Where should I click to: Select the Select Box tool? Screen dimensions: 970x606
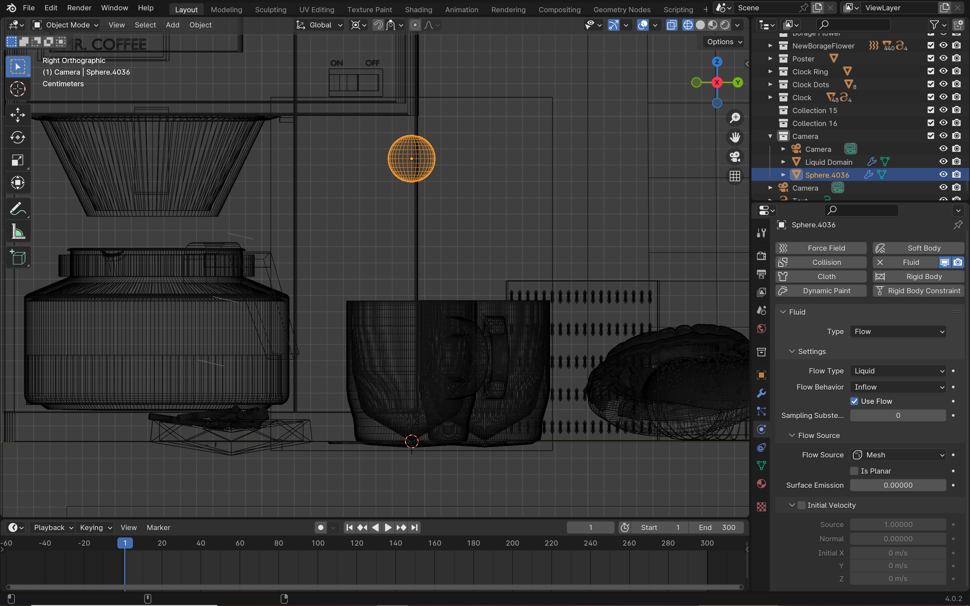click(18, 67)
